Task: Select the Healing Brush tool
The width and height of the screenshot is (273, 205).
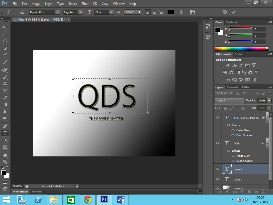Action: [5, 69]
